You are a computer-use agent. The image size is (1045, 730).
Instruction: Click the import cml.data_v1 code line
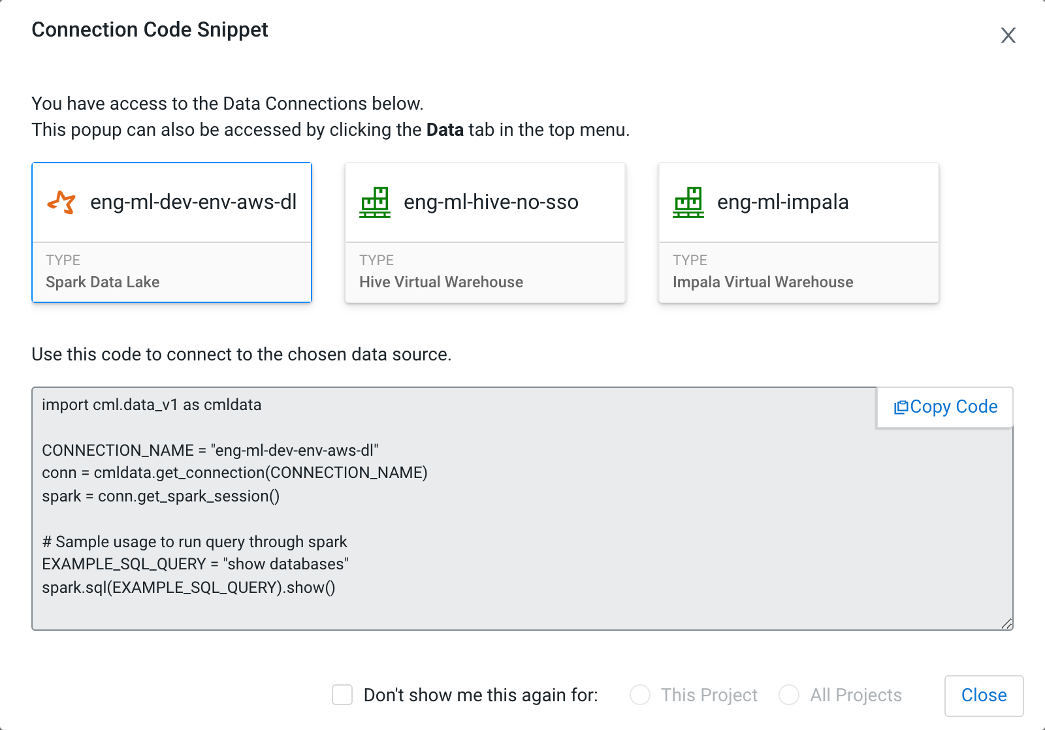point(152,405)
